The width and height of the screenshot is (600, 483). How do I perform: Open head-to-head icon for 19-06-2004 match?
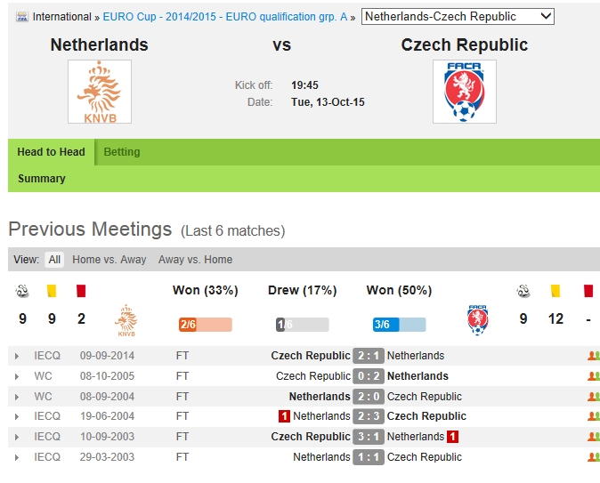pos(593,416)
